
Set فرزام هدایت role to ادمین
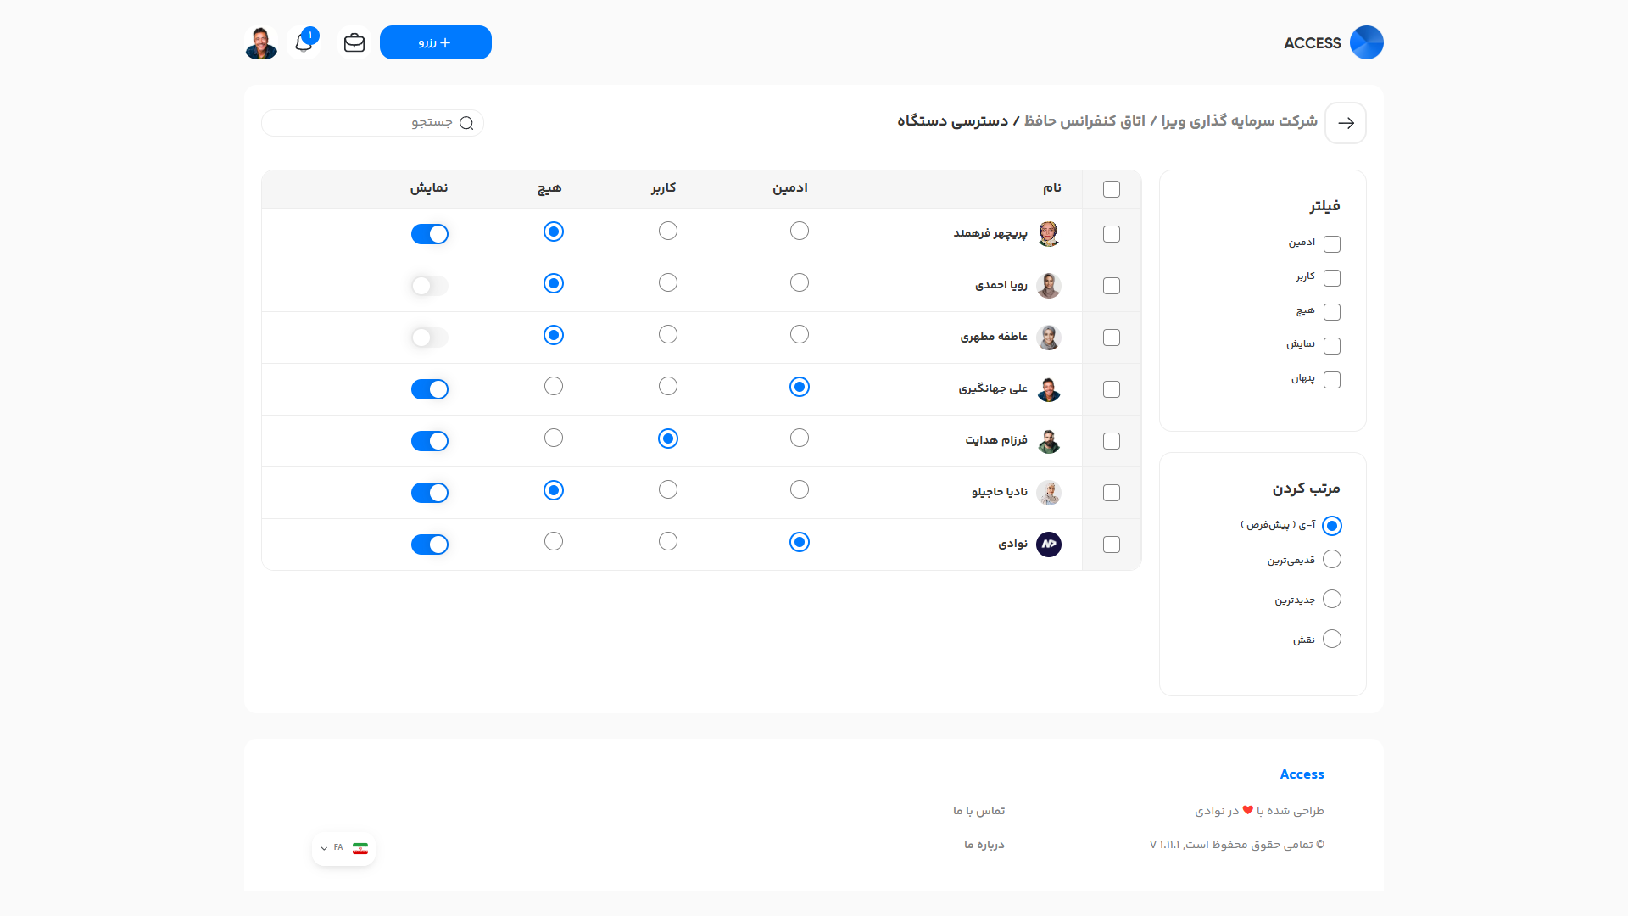[800, 438]
